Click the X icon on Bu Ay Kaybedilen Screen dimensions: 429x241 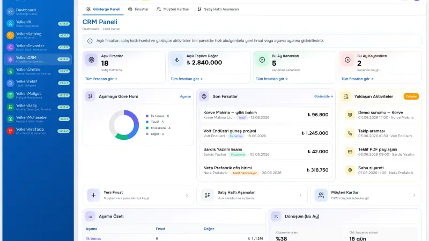[347, 60]
